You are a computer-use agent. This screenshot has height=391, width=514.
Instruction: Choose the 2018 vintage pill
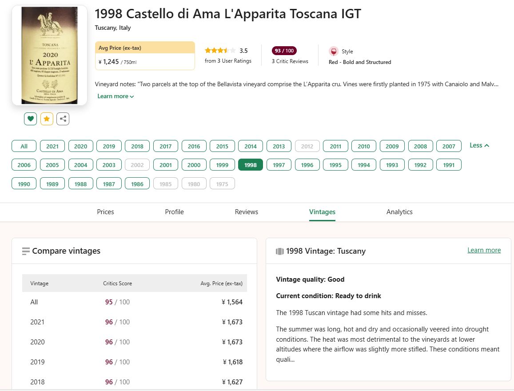[137, 146]
